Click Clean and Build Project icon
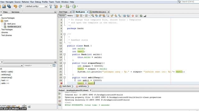199x111 pixels. pos(56,6)
